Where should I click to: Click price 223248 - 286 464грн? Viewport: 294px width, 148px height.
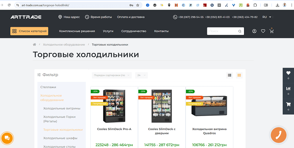114,145
